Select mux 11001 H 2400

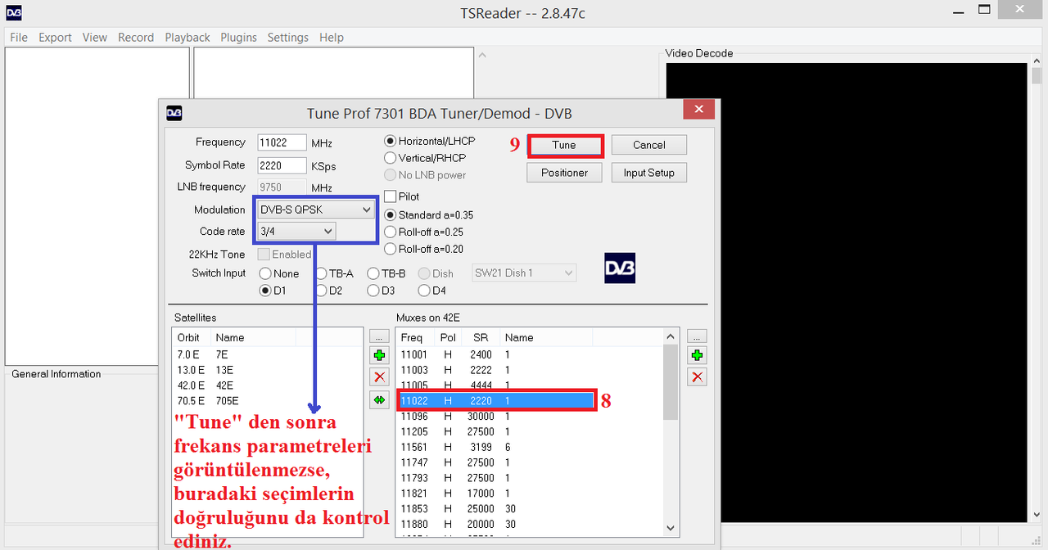(x=530, y=354)
